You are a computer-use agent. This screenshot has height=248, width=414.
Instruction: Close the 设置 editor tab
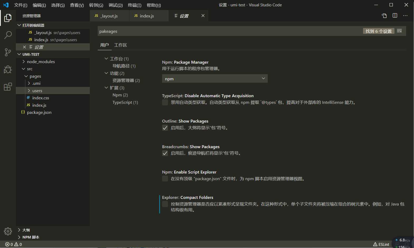click(x=203, y=16)
